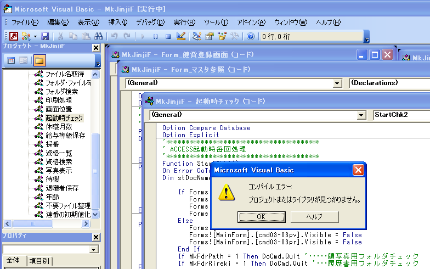Click the Insert Module toolbar icon
This screenshot has width=430, height=269.
(x=26, y=36)
